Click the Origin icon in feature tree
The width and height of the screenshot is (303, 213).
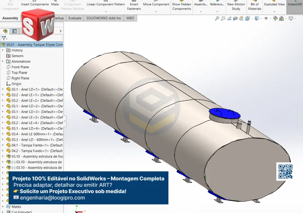coord(8,84)
